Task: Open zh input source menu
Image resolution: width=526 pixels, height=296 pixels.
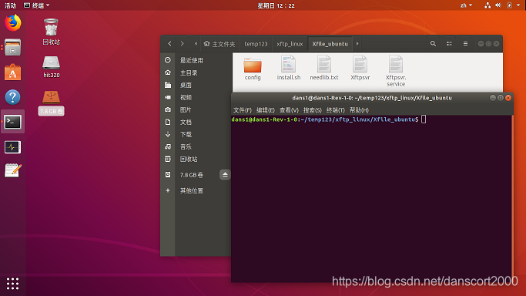Action: [x=466, y=5]
